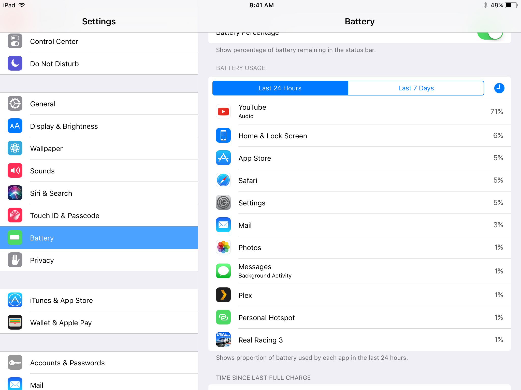Select the Messages Background Activity row
The height and width of the screenshot is (390, 521).
[359, 271]
